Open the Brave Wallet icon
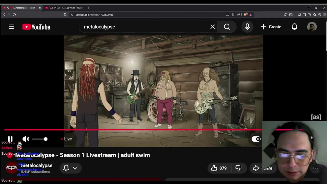This screenshot has height=184, width=327. (x=309, y=15)
